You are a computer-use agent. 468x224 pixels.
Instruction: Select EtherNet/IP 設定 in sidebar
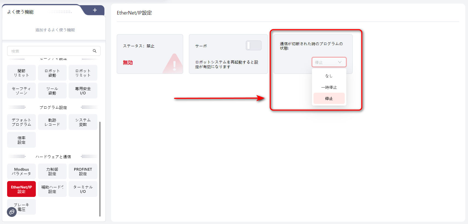21,189
